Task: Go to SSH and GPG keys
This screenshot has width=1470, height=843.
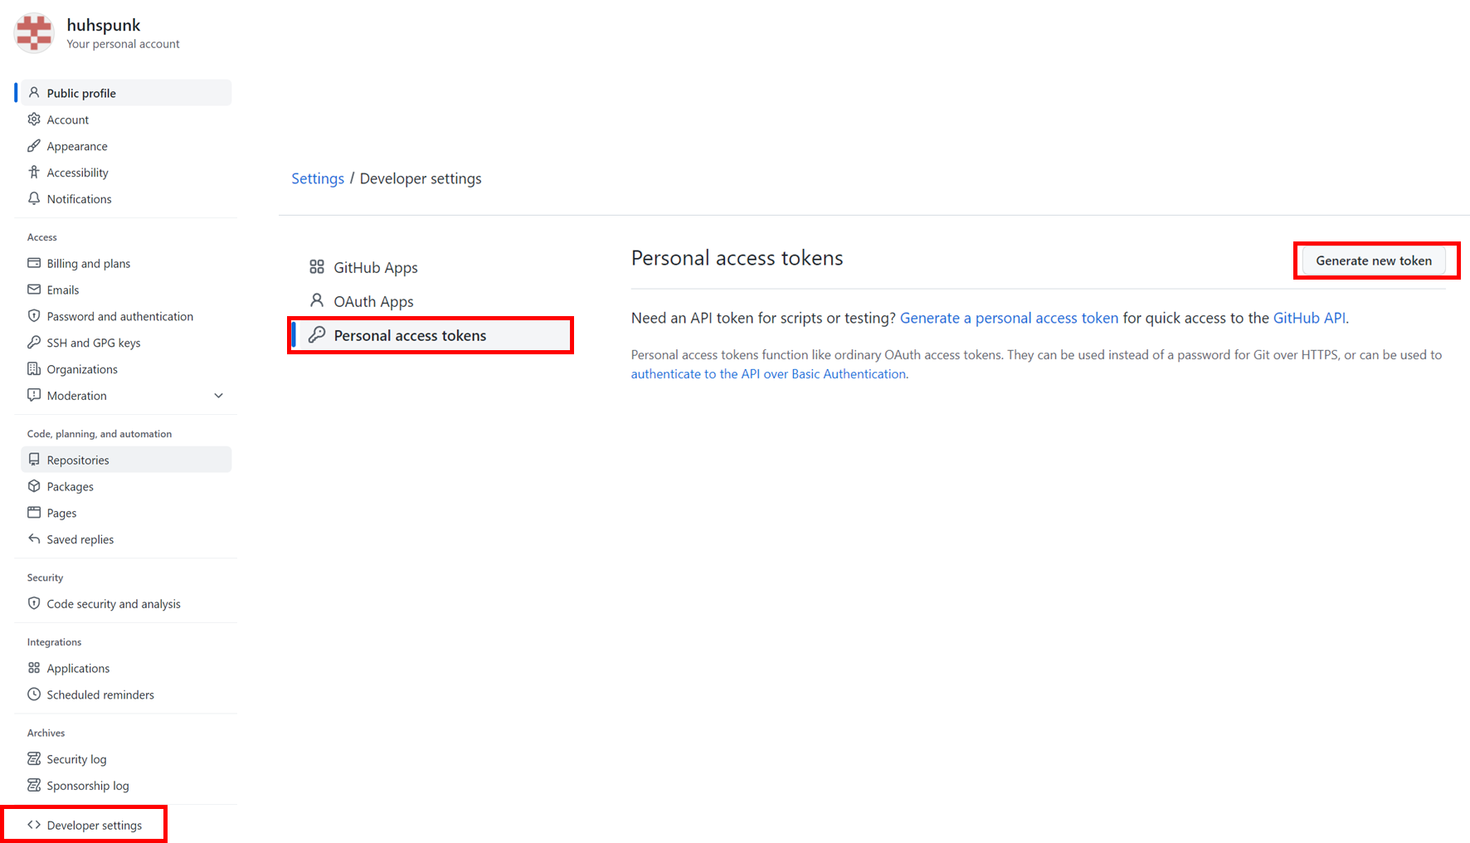Action: coord(126,343)
